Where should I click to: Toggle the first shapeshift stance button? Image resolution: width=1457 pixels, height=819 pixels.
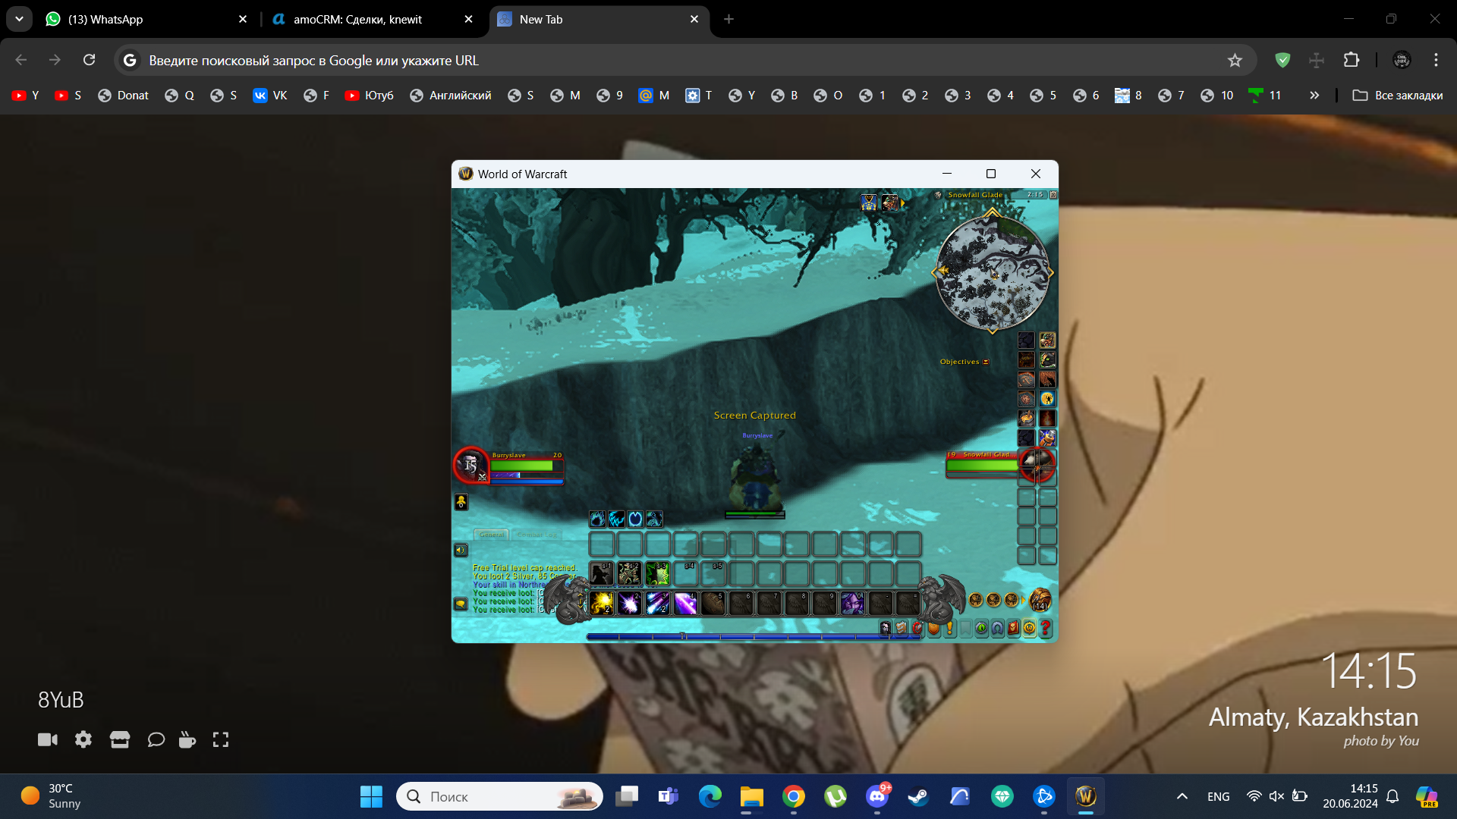(x=598, y=519)
